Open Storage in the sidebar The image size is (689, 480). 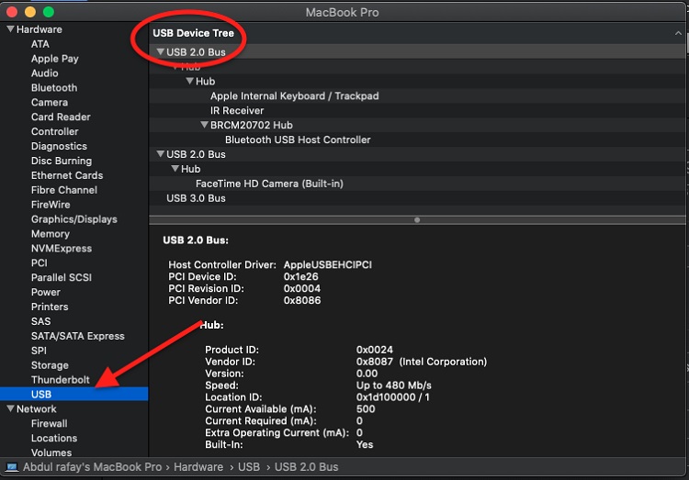click(50, 365)
